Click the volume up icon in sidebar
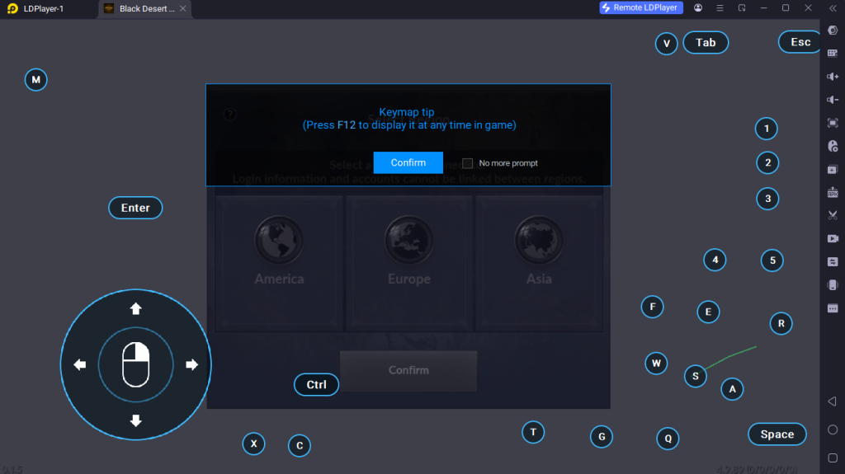Screen dimensions: 845x474 pos(833,77)
